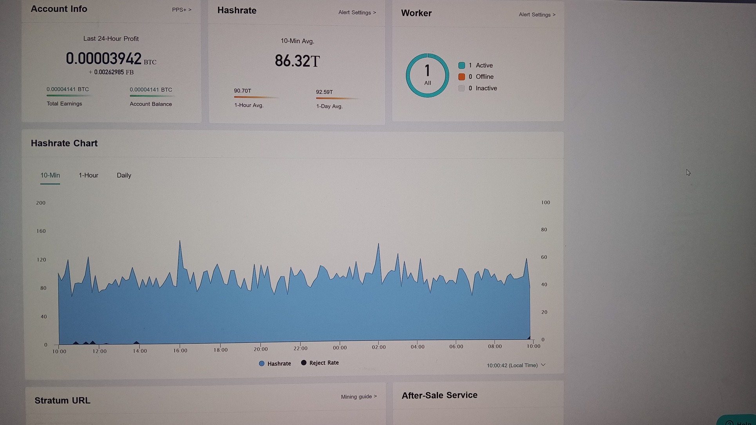Open Hashrate Alert Settings

click(x=357, y=13)
